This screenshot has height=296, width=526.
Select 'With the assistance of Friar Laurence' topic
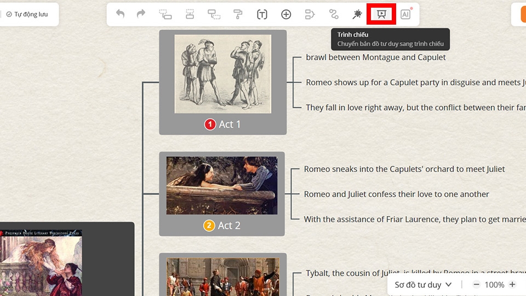tap(415, 219)
